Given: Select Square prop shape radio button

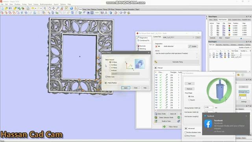Looking at the screenshot, I should [x=189, y=100].
